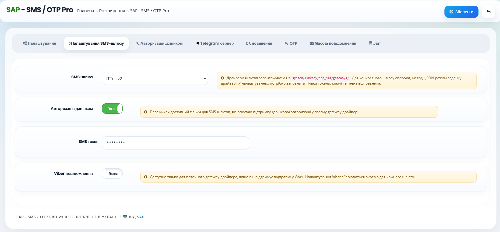
Task: Click the Зберегти save button
Action: click(x=461, y=12)
